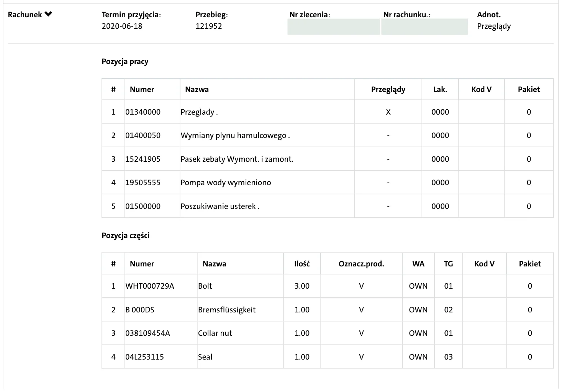The height and width of the screenshot is (391, 567).
Task: Select work number 01400050
Action: click(143, 135)
